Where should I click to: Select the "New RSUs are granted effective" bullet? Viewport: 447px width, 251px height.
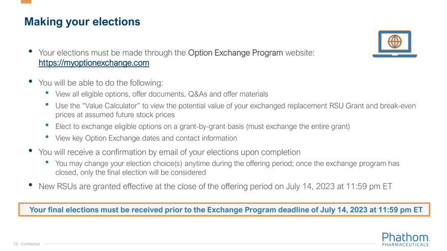coord(215,186)
